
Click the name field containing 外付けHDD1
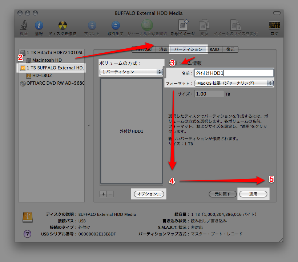click(x=234, y=73)
